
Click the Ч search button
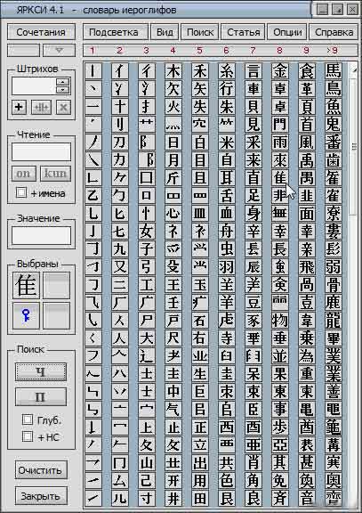click(x=41, y=371)
